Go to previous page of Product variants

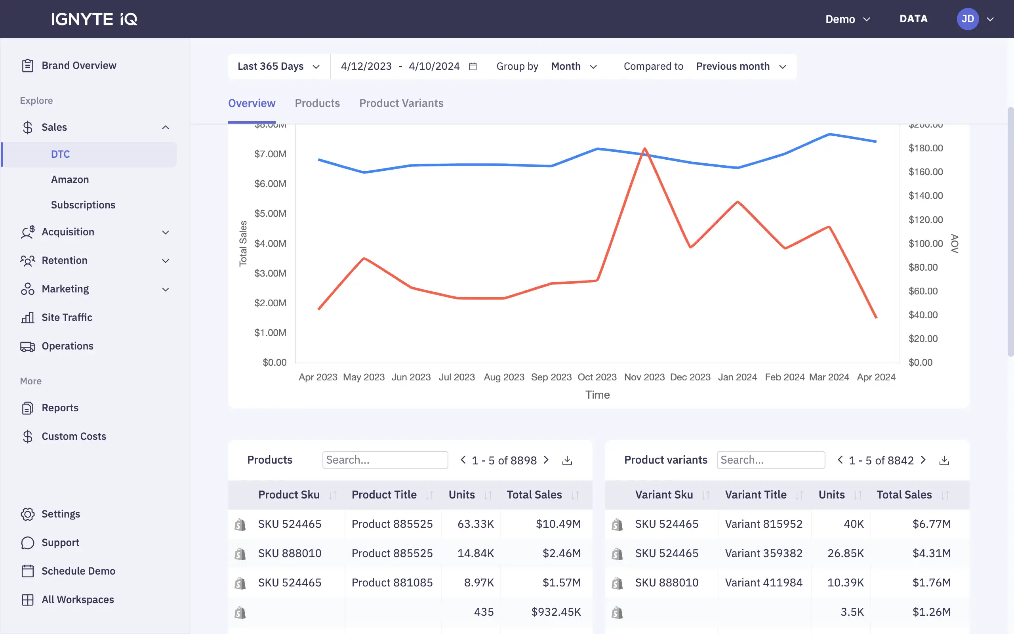click(840, 460)
